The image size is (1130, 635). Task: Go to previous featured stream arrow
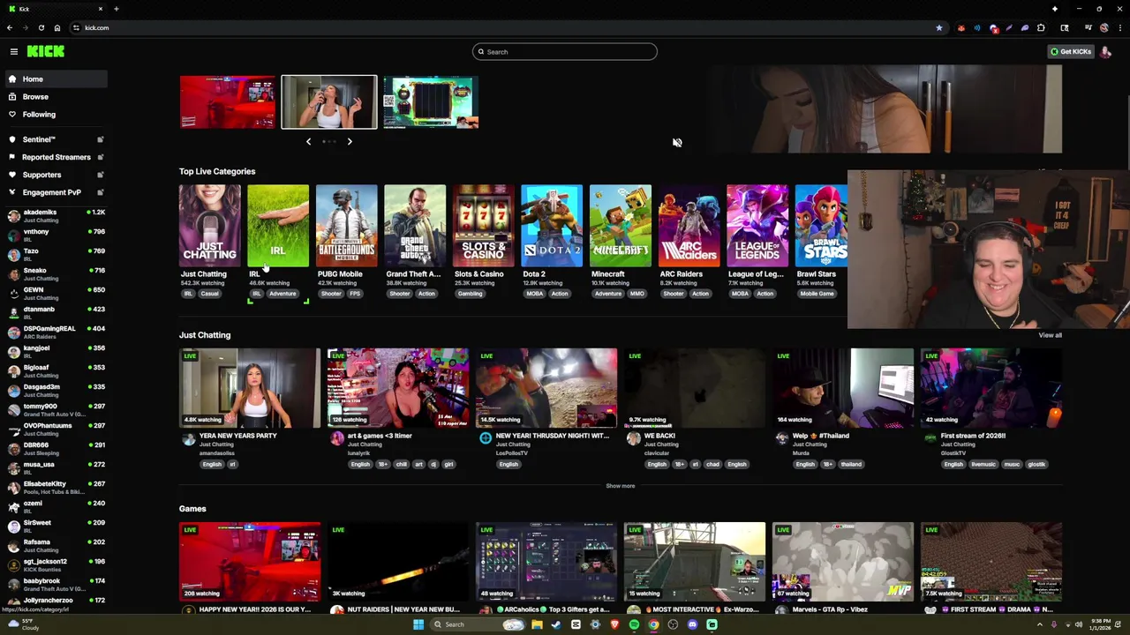308,141
